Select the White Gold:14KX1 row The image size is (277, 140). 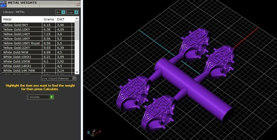pyautogui.click(x=38, y=66)
